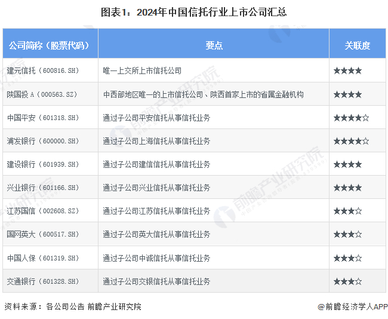Viewport: 388px width, 319px height.
Task: Select cell 浦发银行（600000.SH）
Action: (51, 140)
